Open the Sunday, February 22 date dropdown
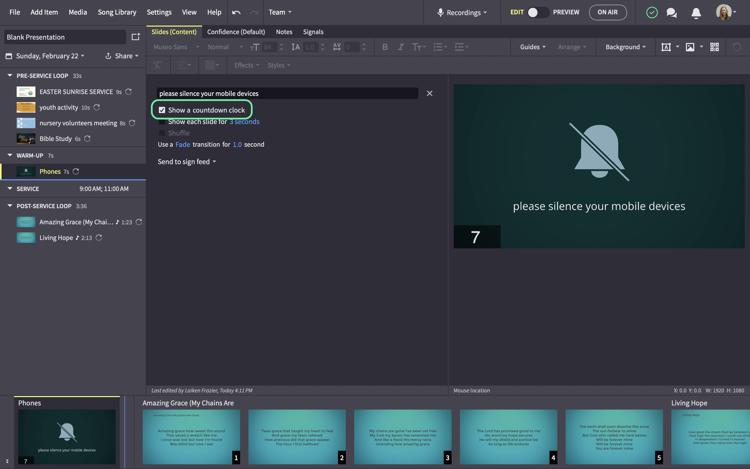The image size is (750, 469). pyautogui.click(x=50, y=56)
